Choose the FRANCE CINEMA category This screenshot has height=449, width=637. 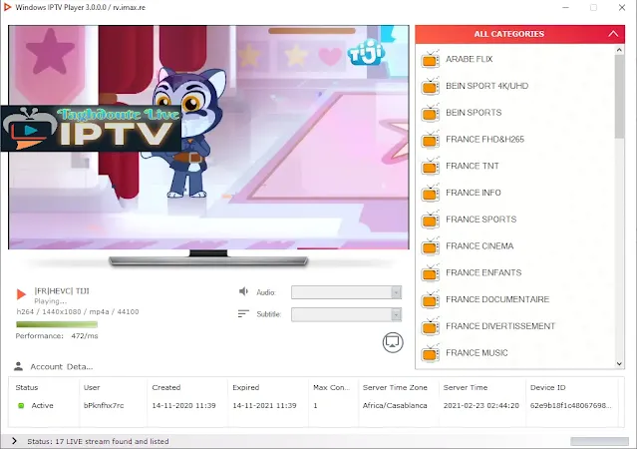(x=479, y=246)
